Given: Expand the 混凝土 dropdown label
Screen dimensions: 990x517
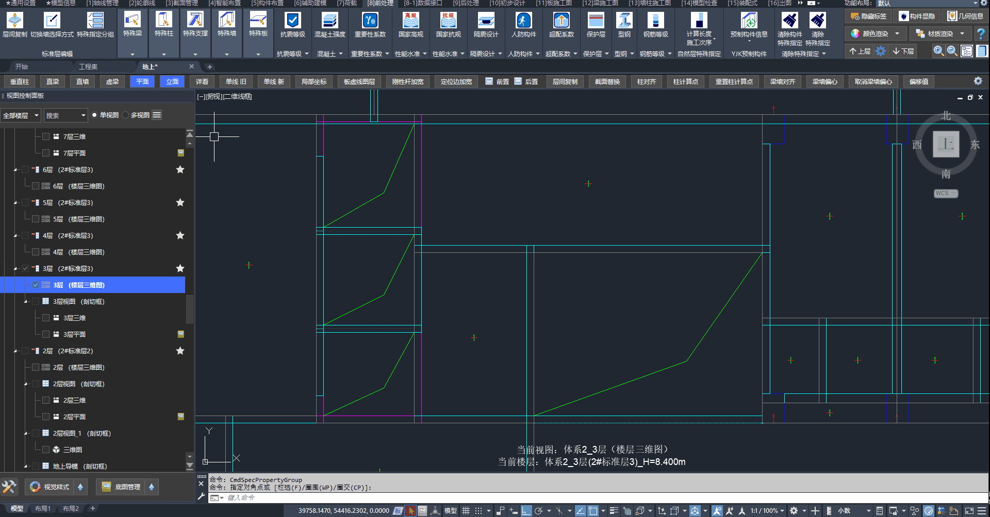Looking at the screenshot, I should pyautogui.click(x=329, y=54).
